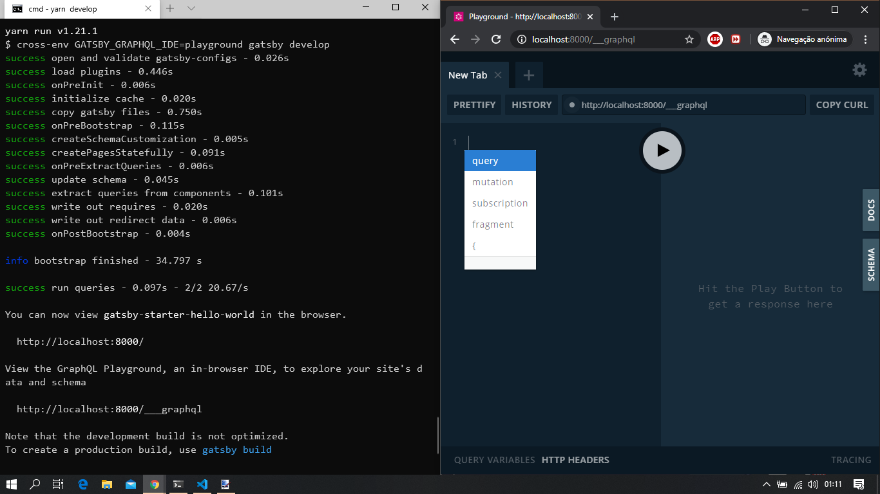Click the Adblock Plus extension icon
Screen dimensions: 880x494
[714, 39]
